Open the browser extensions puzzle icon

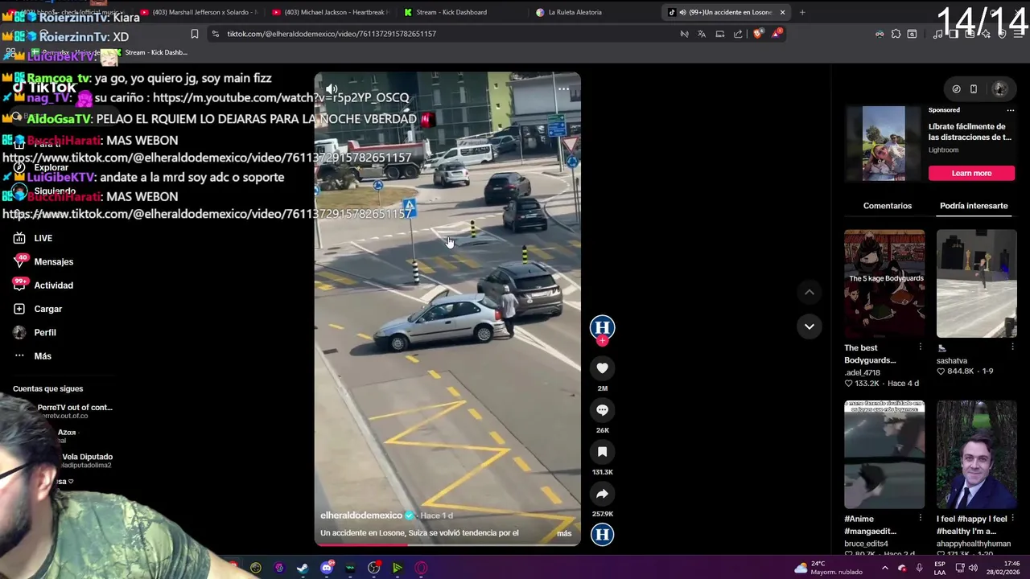[896, 34]
